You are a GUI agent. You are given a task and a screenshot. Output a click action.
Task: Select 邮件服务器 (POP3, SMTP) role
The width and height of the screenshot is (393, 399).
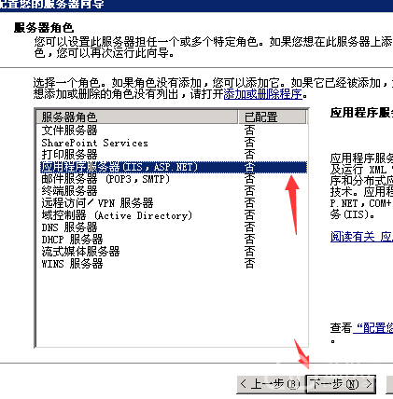[105, 179]
